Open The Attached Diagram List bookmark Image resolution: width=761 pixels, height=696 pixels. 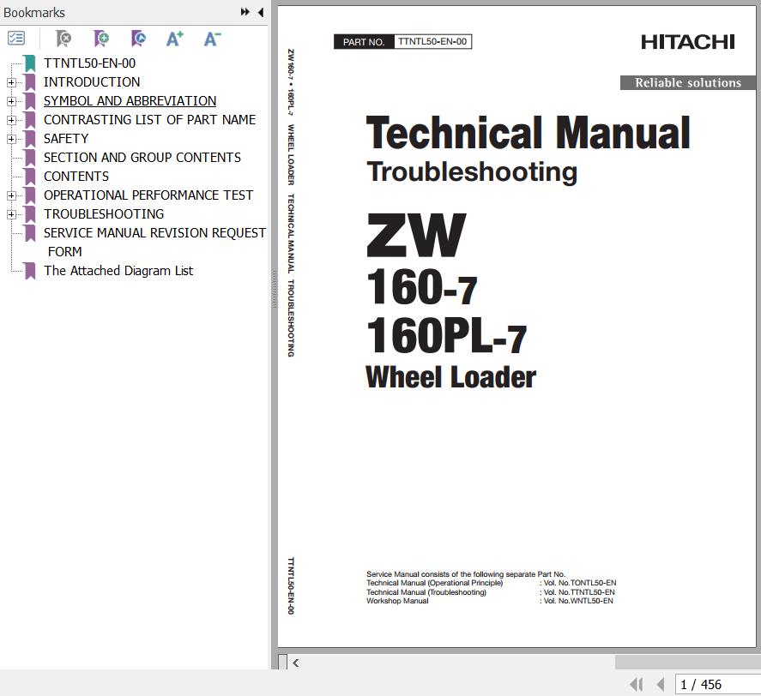point(118,271)
